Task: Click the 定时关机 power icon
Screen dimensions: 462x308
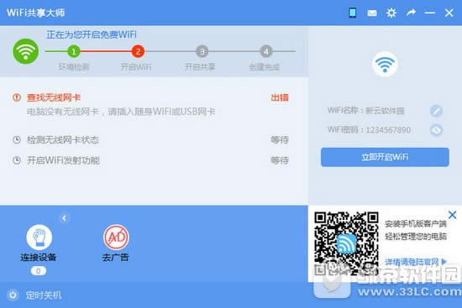Action: pyautogui.click(x=13, y=295)
